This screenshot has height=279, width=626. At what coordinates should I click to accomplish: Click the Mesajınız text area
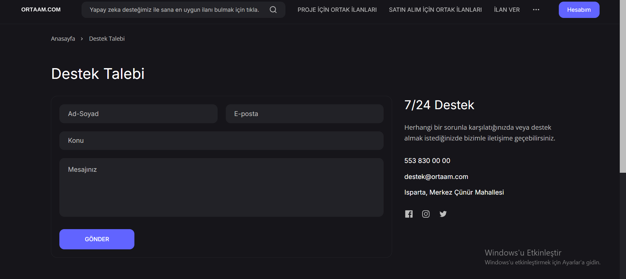221,187
